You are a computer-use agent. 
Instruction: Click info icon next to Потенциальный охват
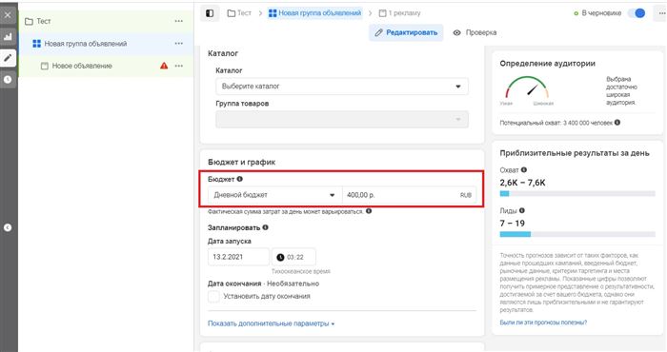coord(617,123)
